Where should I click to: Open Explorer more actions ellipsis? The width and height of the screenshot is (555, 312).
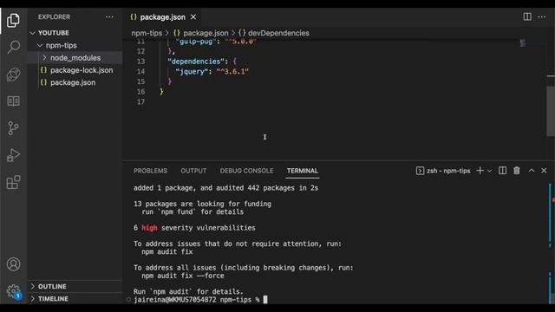[110, 17]
